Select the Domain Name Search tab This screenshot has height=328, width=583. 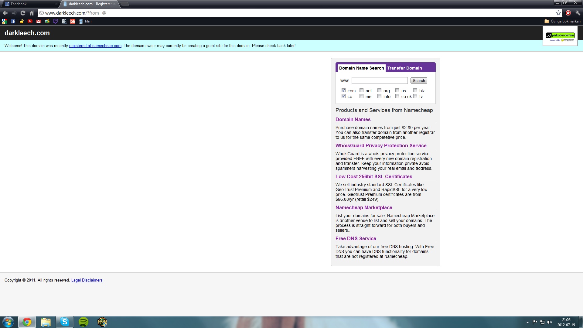[361, 68]
